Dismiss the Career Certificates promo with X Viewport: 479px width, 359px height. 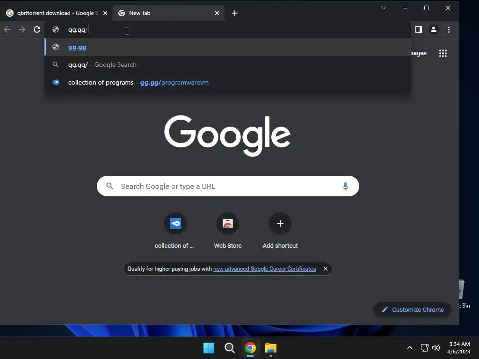(x=326, y=269)
